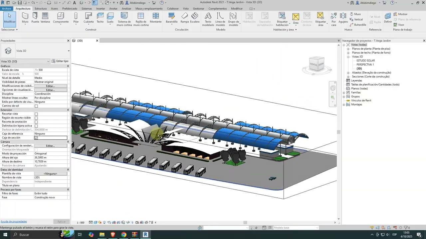Select Línea de modelo tool

point(220,19)
